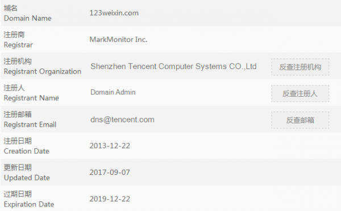Click the 反查注册机构 button
This screenshot has height=211, width=341.
pyautogui.click(x=300, y=67)
